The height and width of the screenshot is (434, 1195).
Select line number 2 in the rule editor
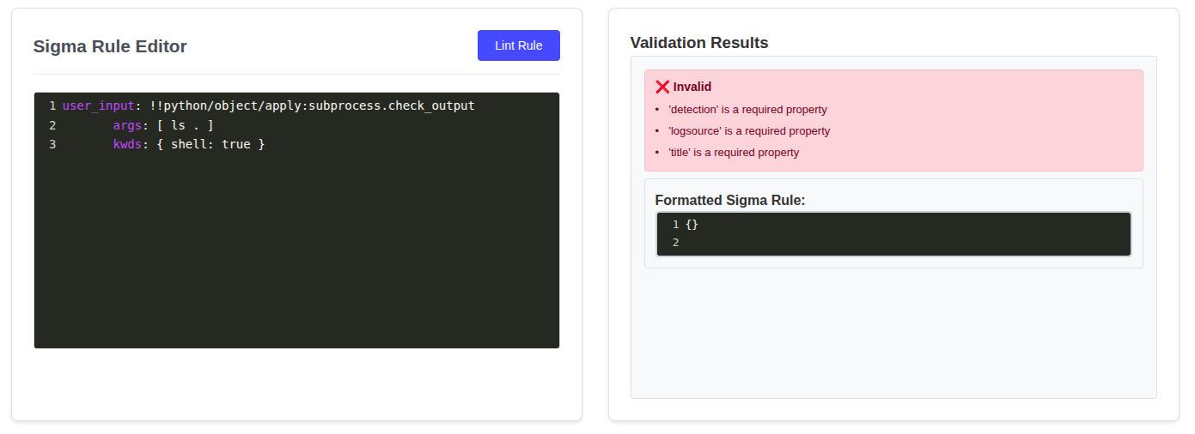(52, 125)
